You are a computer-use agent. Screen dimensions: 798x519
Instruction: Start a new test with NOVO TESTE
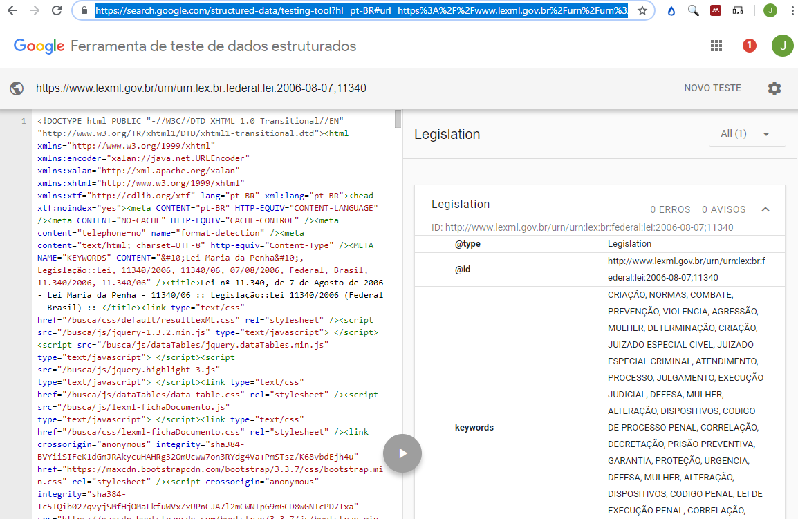coord(712,88)
